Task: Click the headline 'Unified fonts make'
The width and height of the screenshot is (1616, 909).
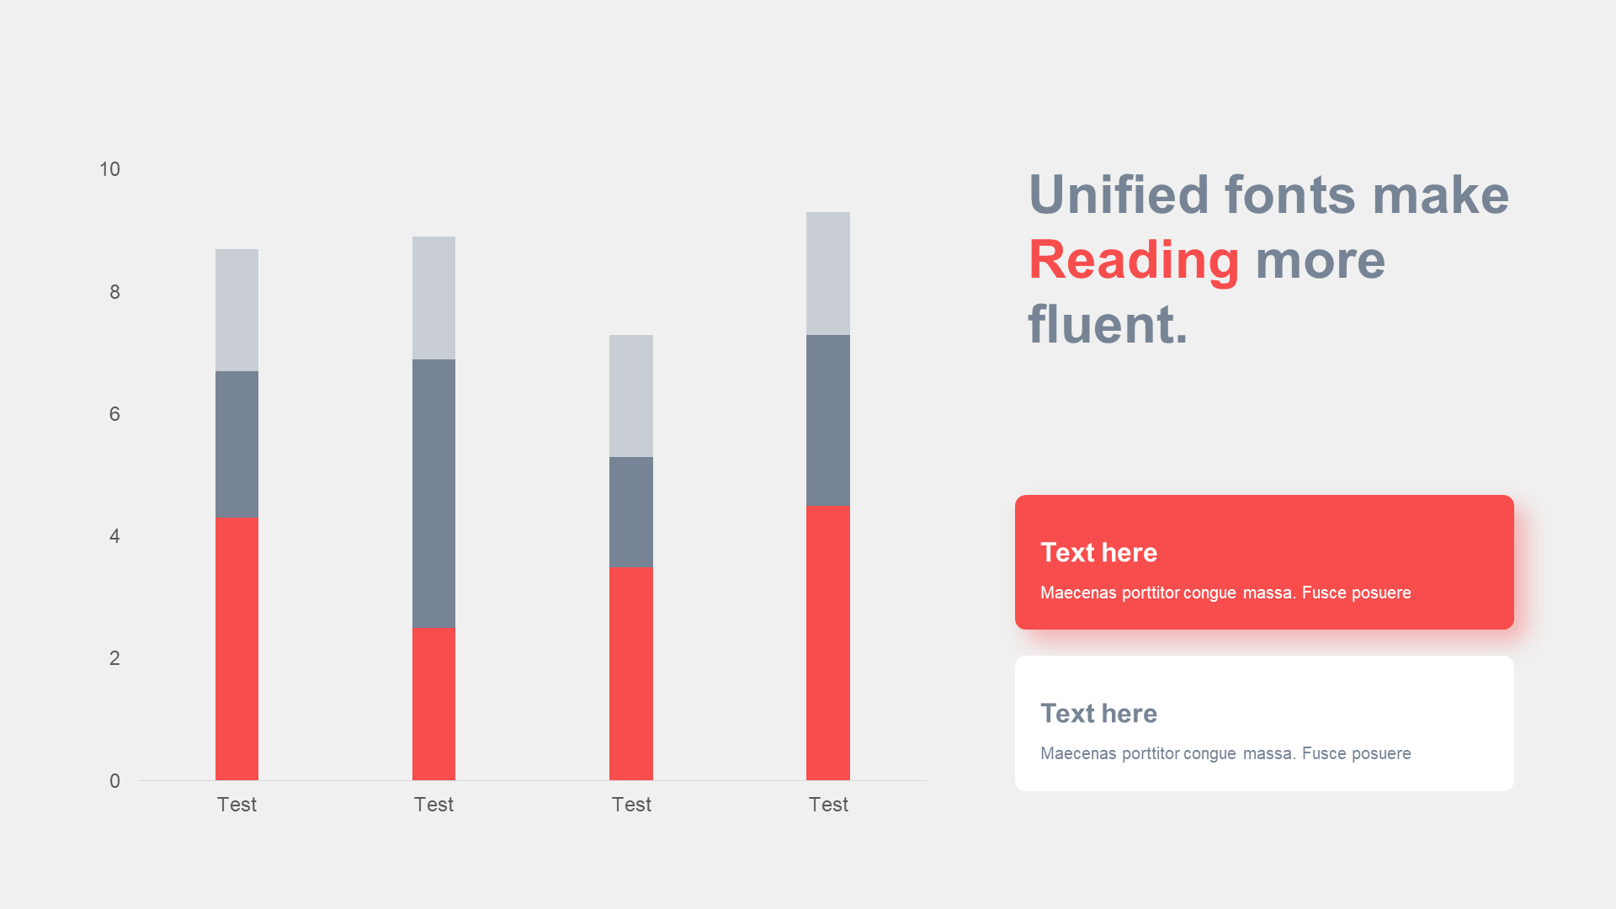Action: (x=1268, y=195)
